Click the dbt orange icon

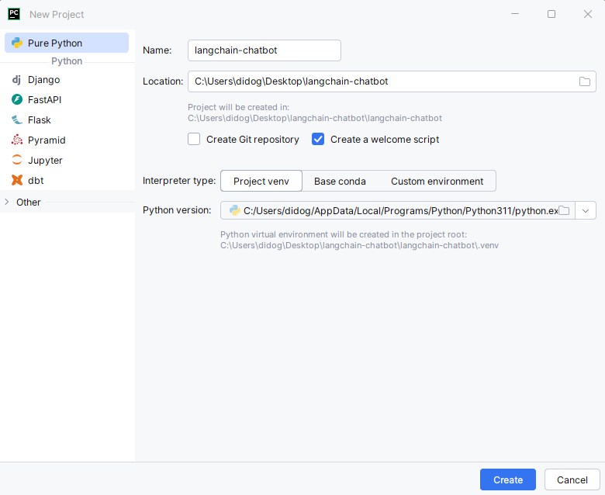pos(17,180)
